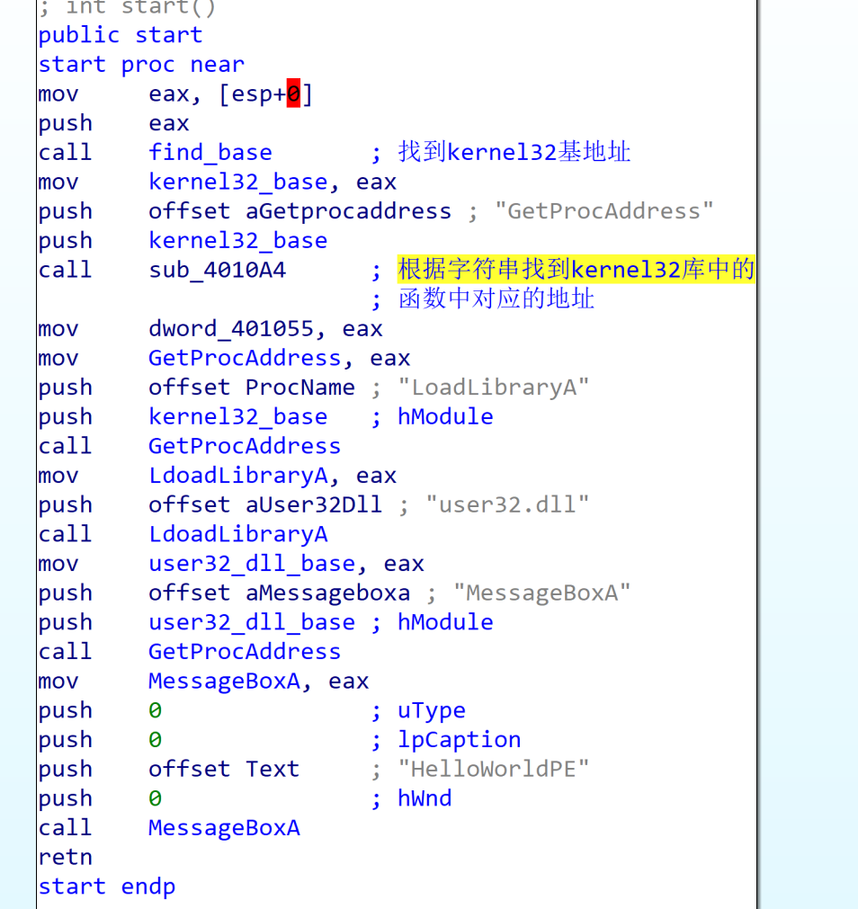858x909 pixels.
Task: Select the "GetProcAddress" string comment
Action: [x=604, y=211]
